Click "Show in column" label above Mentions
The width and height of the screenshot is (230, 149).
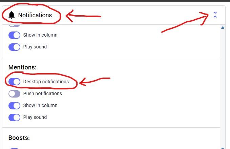[x=40, y=35]
